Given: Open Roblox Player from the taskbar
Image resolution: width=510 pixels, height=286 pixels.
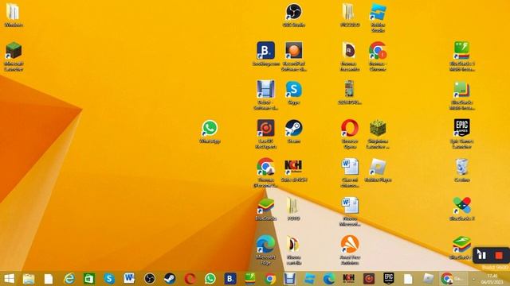Looking at the screenshot, I should pos(429,279).
